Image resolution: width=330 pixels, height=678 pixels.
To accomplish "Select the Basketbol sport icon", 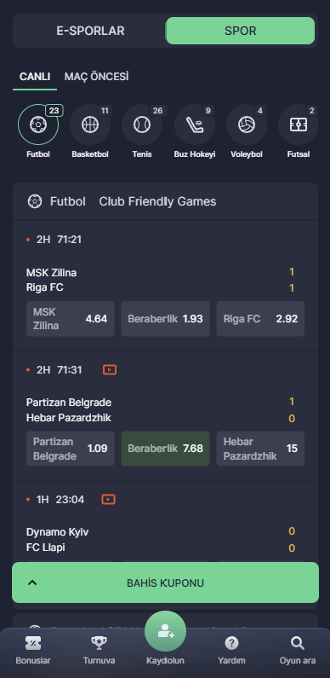I will pyautogui.click(x=90, y=125).
